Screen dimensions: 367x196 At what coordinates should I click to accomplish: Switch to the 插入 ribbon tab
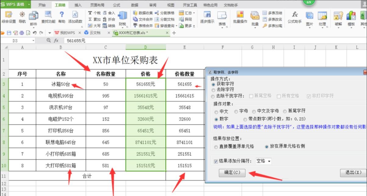point(78,5)
